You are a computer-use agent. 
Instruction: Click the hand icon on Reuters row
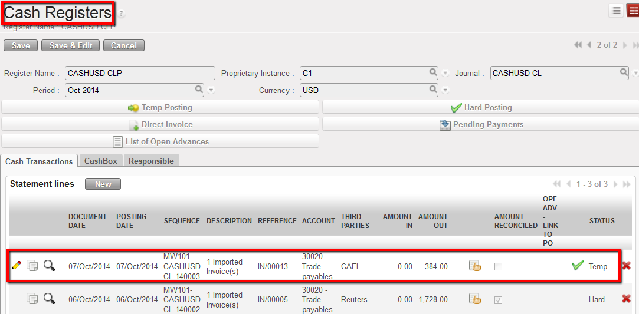475,299
